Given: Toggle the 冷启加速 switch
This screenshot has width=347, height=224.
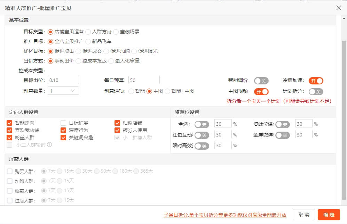Looking at the screenshot, I should click(316, 81).
